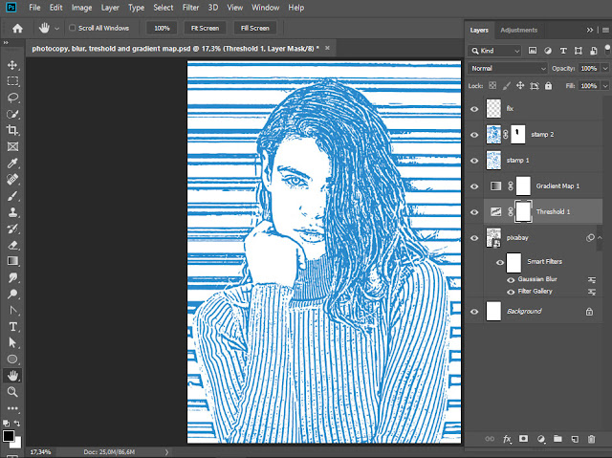Swap foreground and background colors
This screenshot has width=612, height=458.
point(17,424)
